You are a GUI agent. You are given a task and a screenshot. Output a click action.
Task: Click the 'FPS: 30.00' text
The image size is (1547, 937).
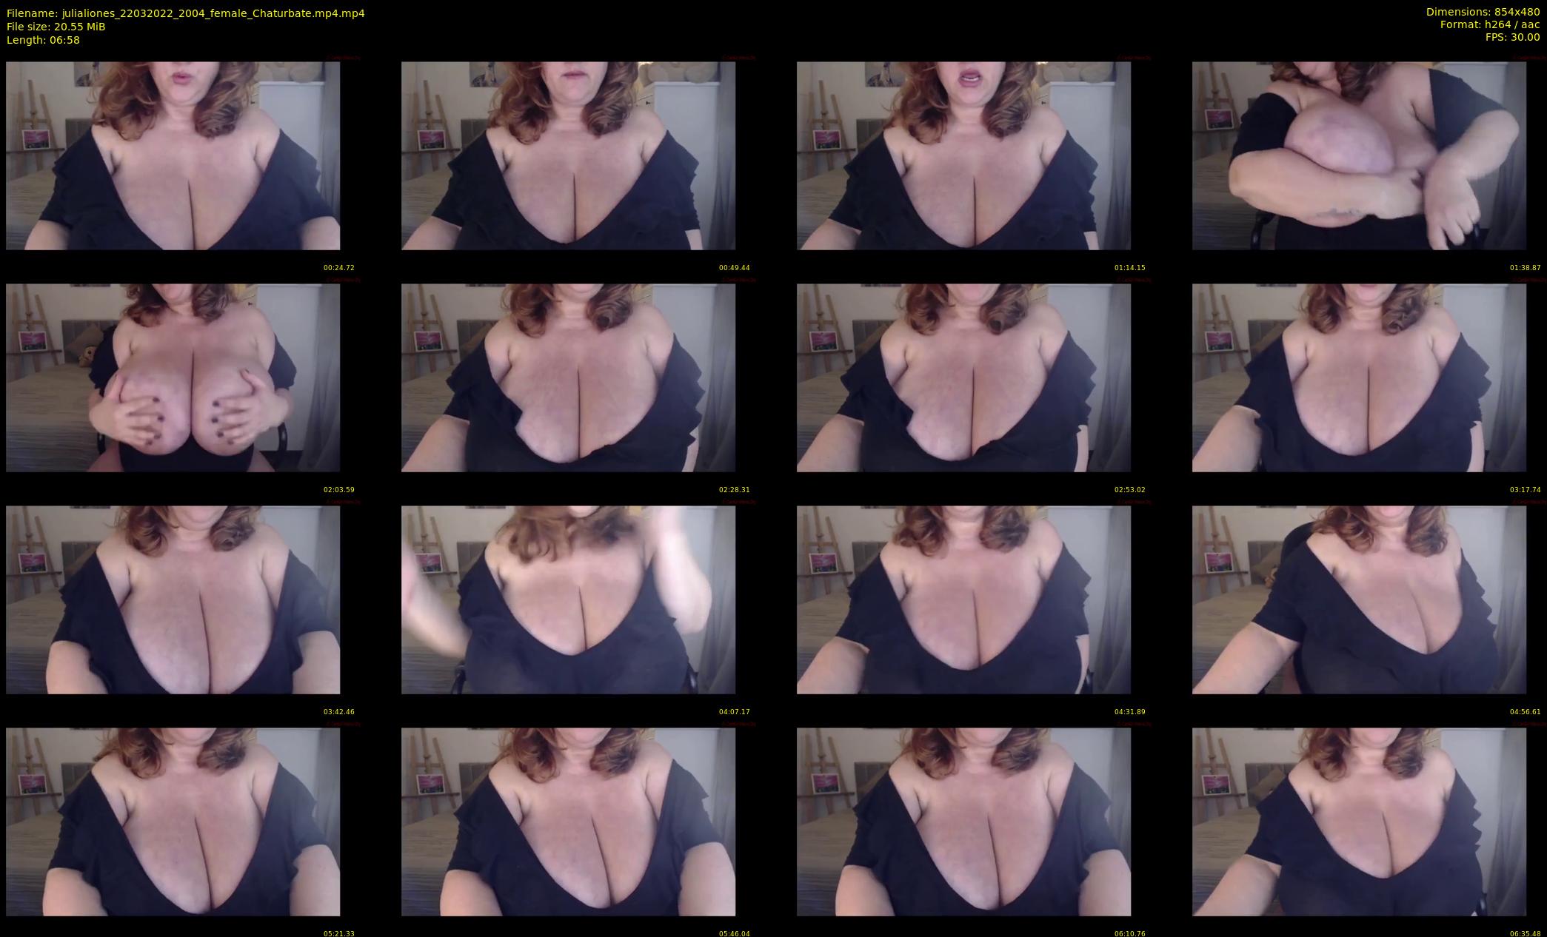pyautogui.click(x=1513, y=37)
